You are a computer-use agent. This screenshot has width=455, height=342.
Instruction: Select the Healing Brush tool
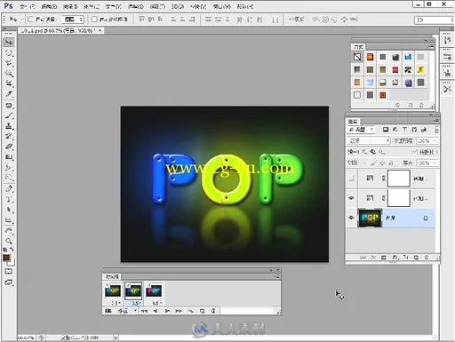pos(9,106)
